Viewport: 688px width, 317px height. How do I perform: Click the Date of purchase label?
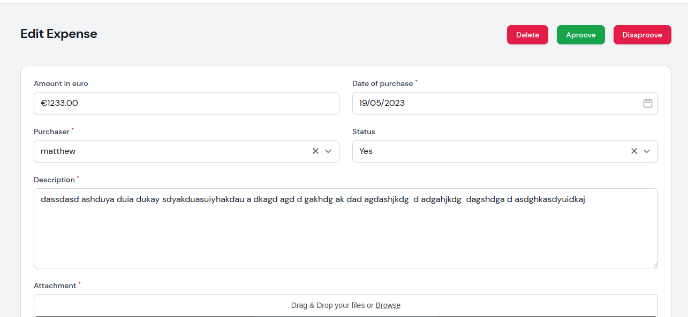click(383, 83)
